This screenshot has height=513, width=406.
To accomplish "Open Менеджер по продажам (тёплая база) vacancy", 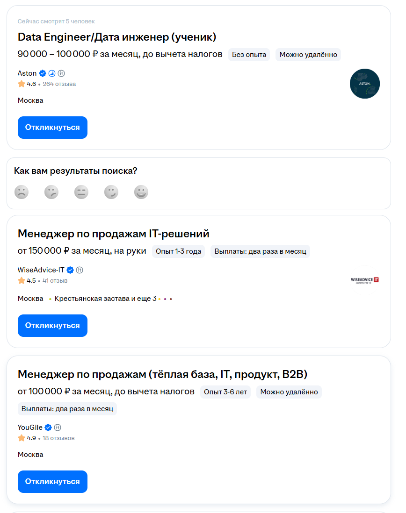I will click(162, 374).
